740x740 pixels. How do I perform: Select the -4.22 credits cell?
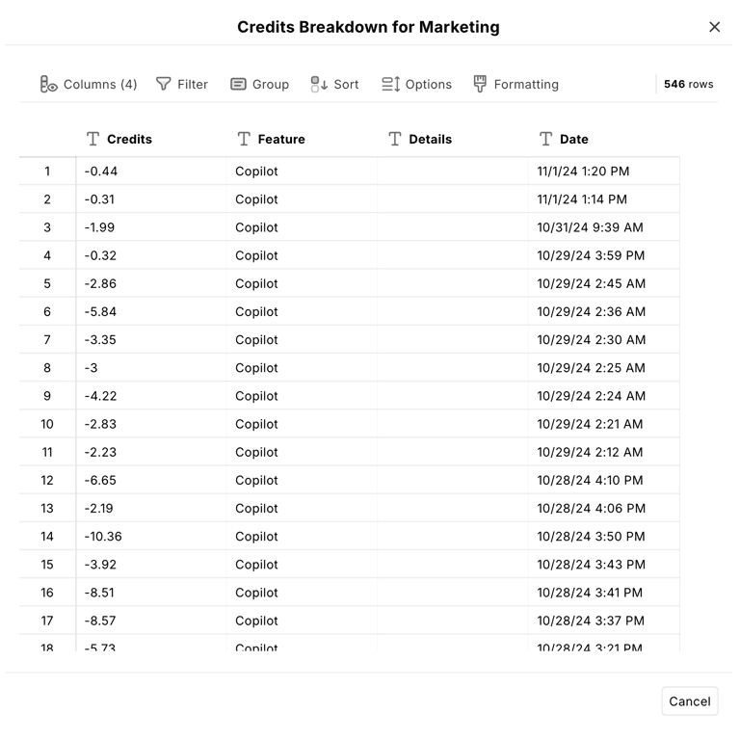[151, 395]
